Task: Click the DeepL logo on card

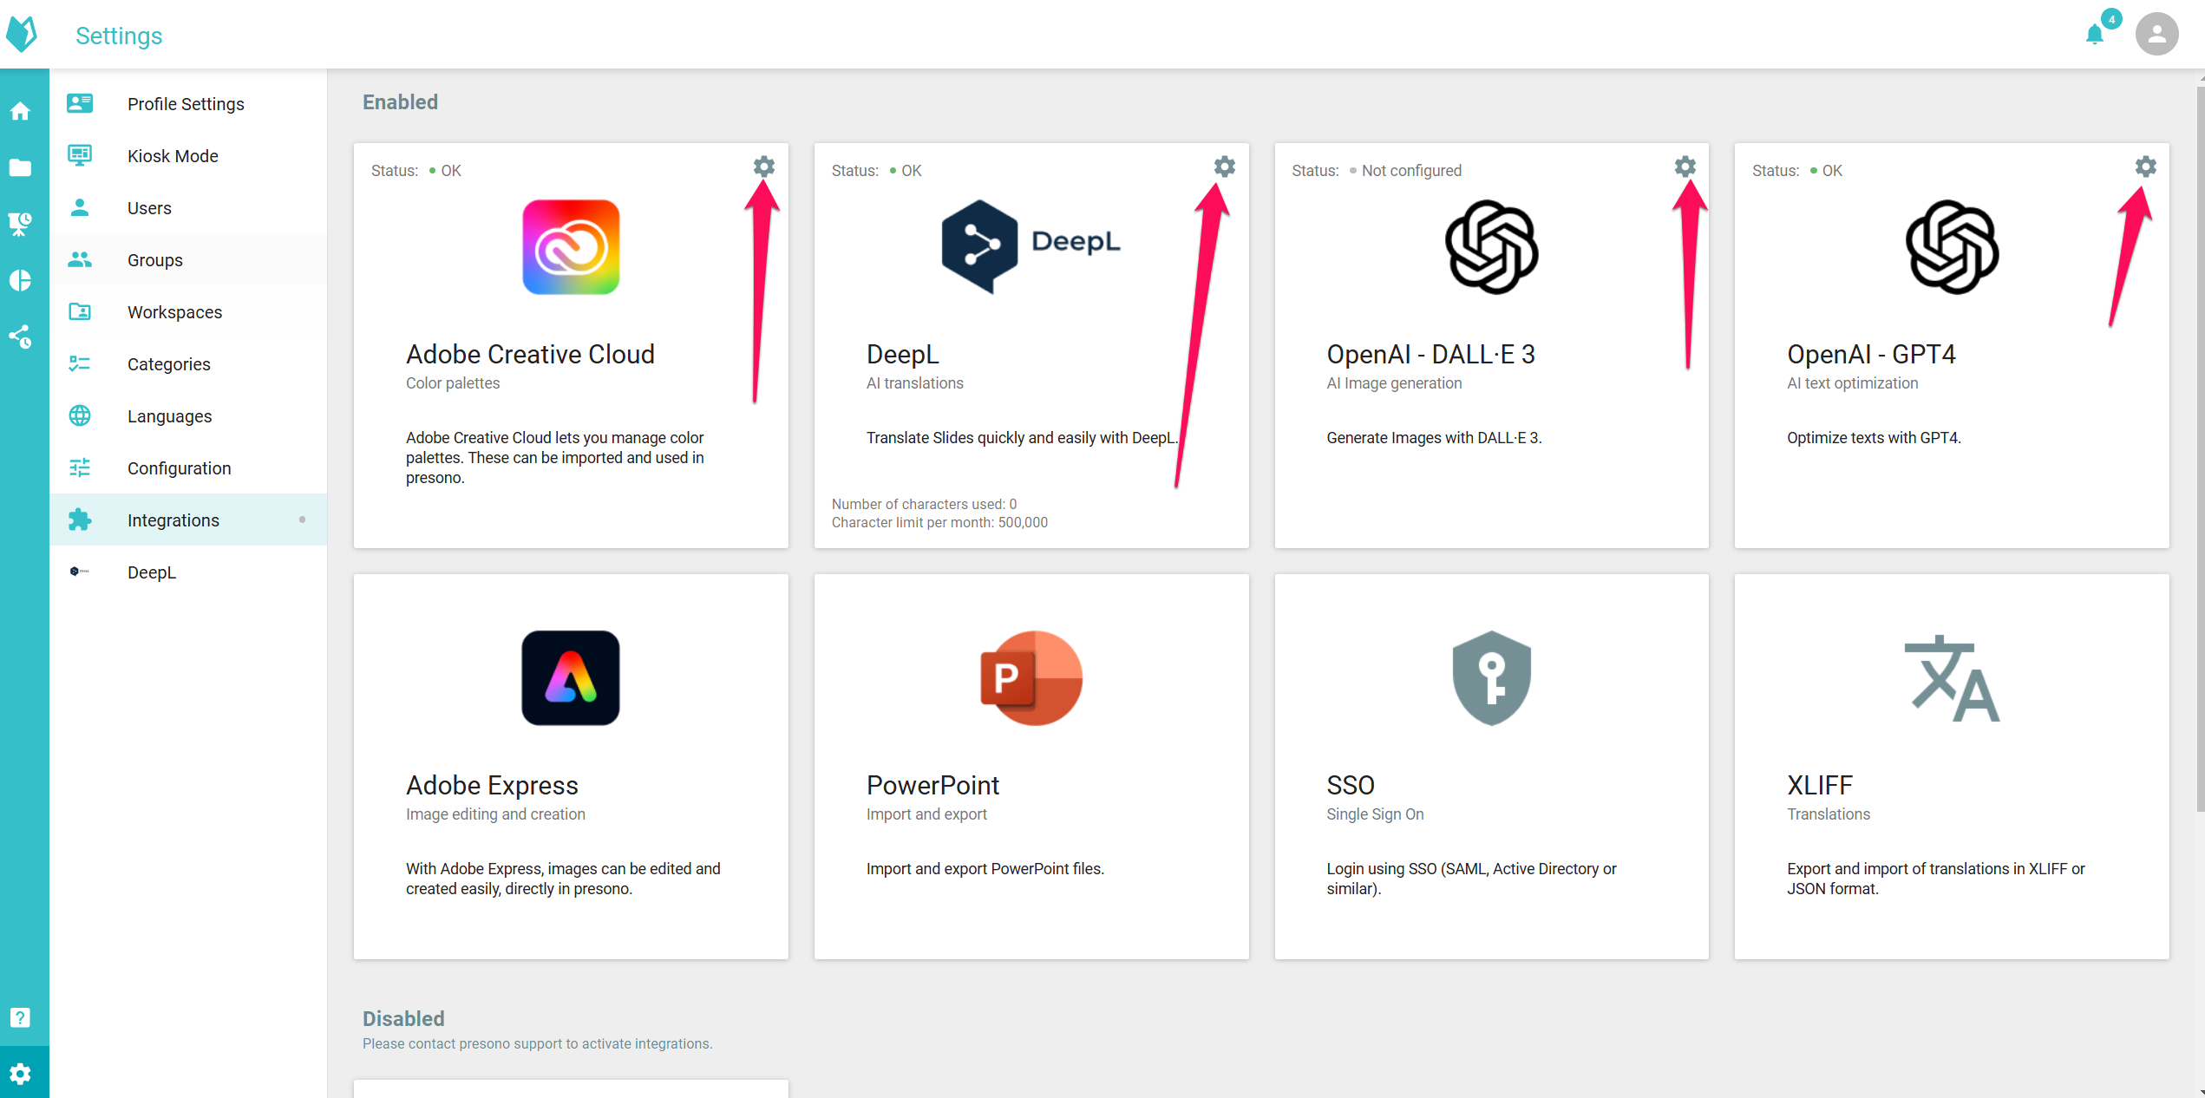Action: coord(1031,247)
